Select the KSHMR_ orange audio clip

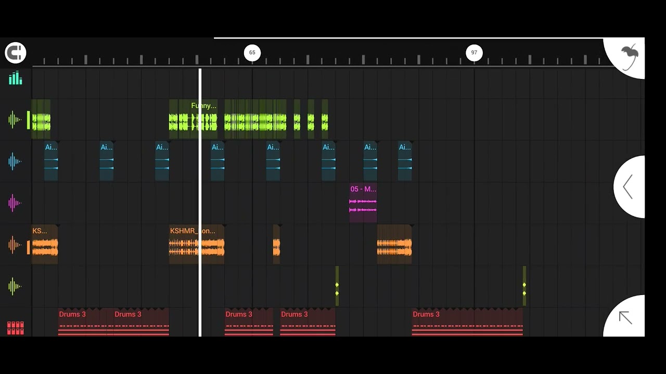tap(197, 244)
